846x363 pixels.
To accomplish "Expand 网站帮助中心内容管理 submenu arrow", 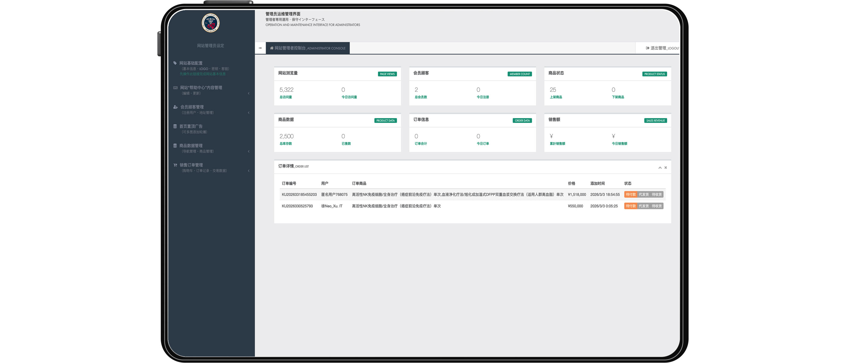I will pos(249,94).
